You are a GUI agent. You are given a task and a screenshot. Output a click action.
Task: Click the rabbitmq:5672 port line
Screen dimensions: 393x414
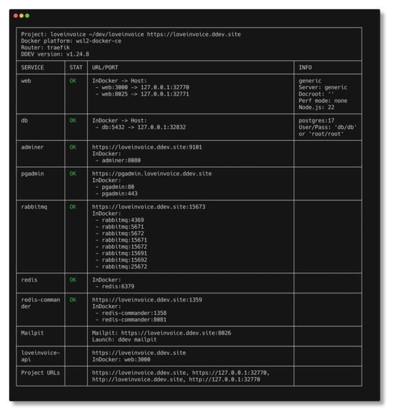[120, 233]
